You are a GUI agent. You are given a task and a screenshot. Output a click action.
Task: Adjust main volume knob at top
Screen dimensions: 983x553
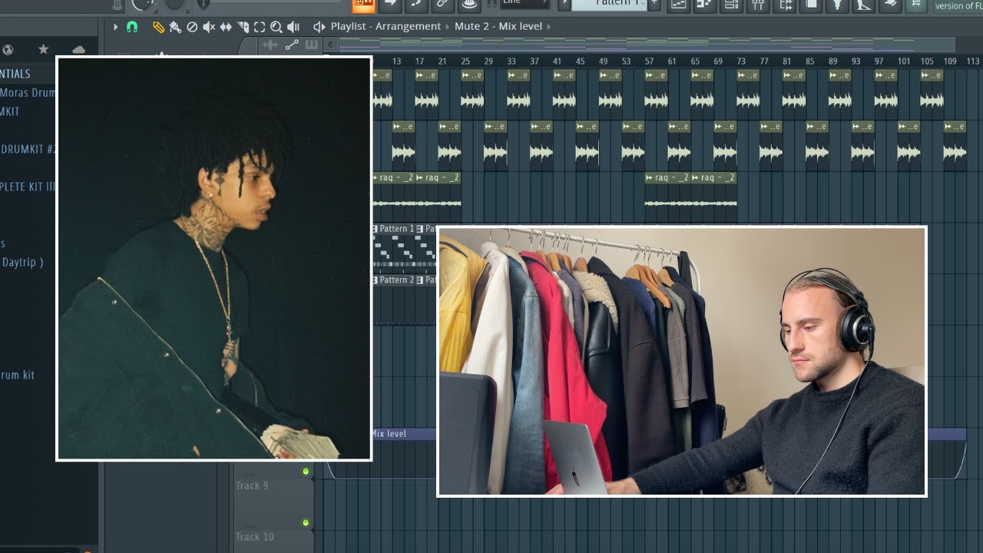point(143,4)
